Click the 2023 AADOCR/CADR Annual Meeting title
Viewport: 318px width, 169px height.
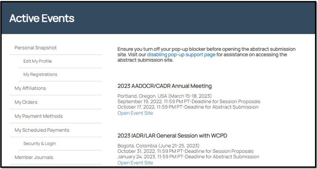[165, 86]
